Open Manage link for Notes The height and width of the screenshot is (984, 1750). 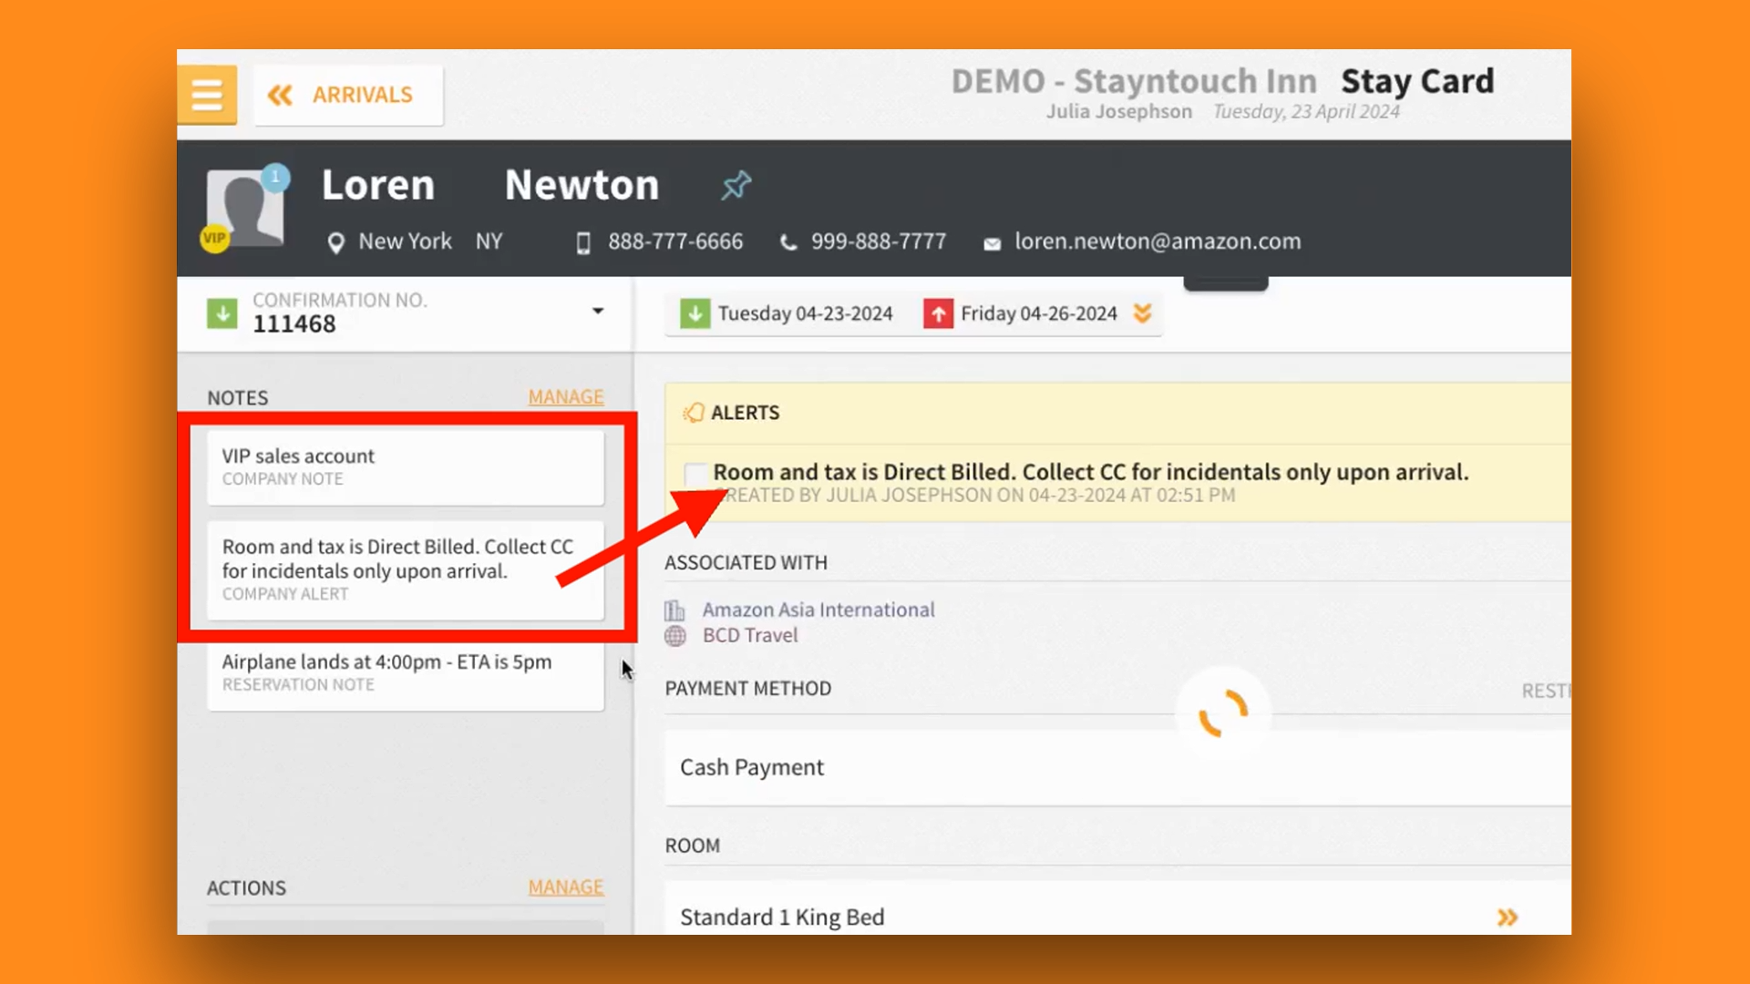click(x=565, y=397)
